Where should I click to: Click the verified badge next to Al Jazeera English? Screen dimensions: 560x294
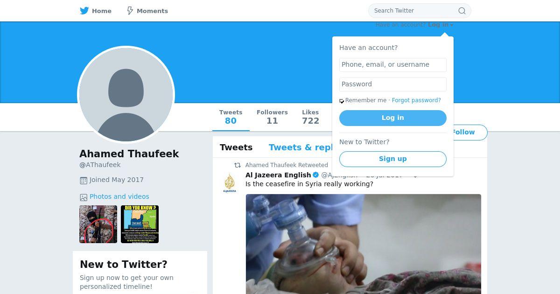click(x=316, y=175)
